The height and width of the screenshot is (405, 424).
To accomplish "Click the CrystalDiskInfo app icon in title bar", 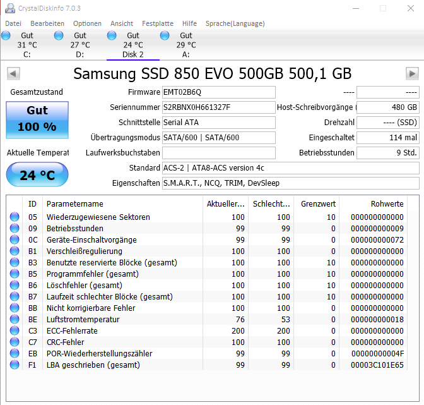I will click(10, 8).
